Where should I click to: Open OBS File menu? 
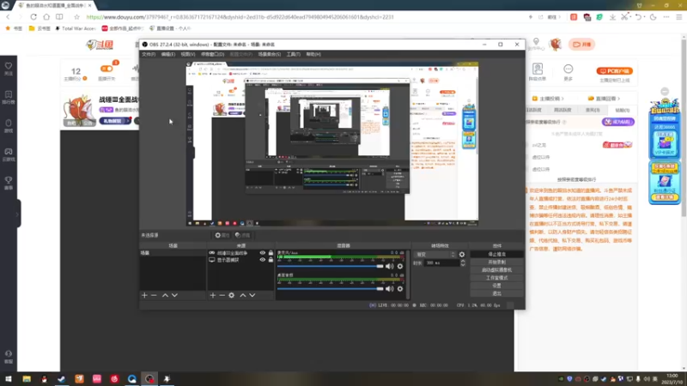149,54
